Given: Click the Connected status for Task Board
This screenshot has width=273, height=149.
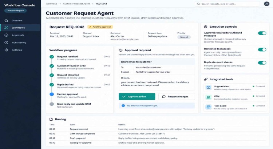Looking at the screenshot, I should pyautogui.click(x=259, y=106).
